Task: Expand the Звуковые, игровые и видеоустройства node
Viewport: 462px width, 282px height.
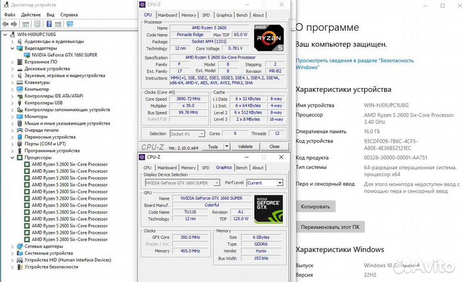Action: [12, 76]
